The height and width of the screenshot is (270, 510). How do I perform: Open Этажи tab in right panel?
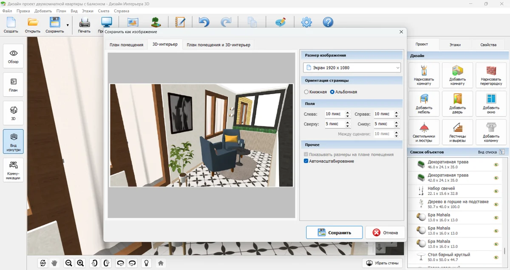coord(455,45)
